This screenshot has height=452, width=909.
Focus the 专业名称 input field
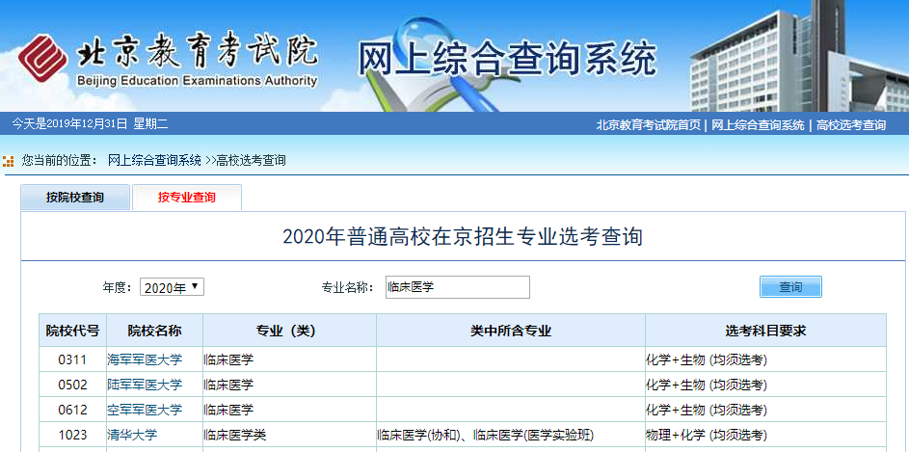coord(458,287)
